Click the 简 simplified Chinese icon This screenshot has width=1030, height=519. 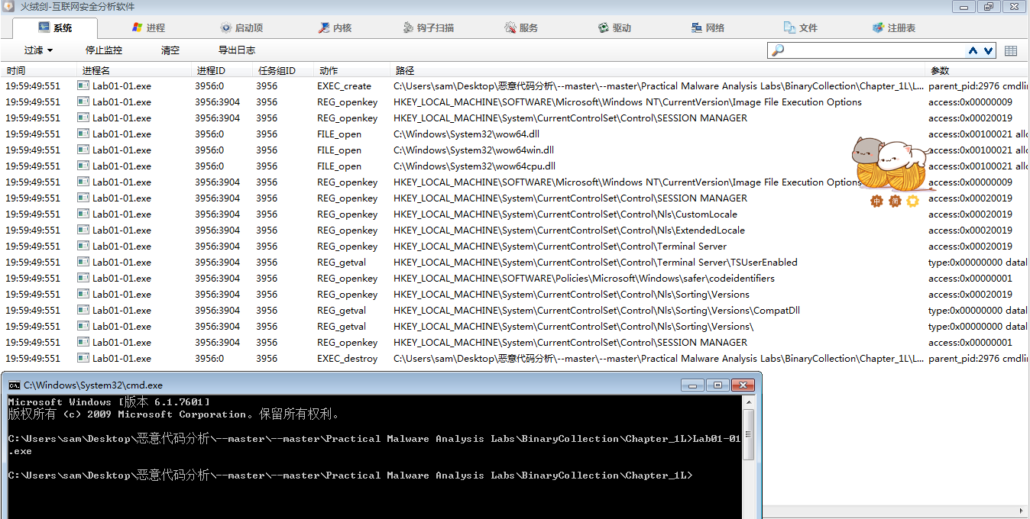[x=894, y=201]
